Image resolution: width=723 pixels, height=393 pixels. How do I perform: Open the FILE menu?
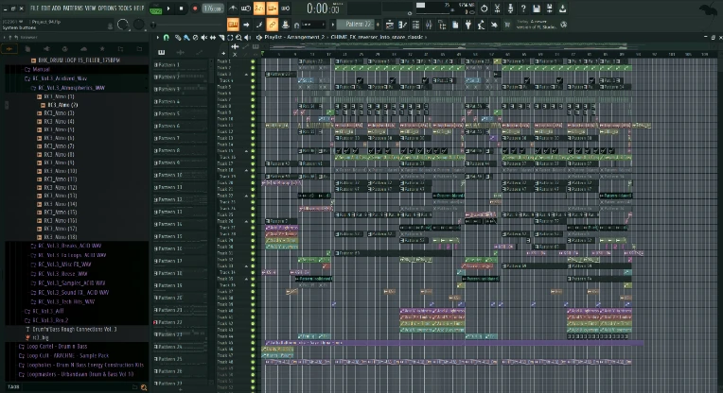[x=34, y=8]
